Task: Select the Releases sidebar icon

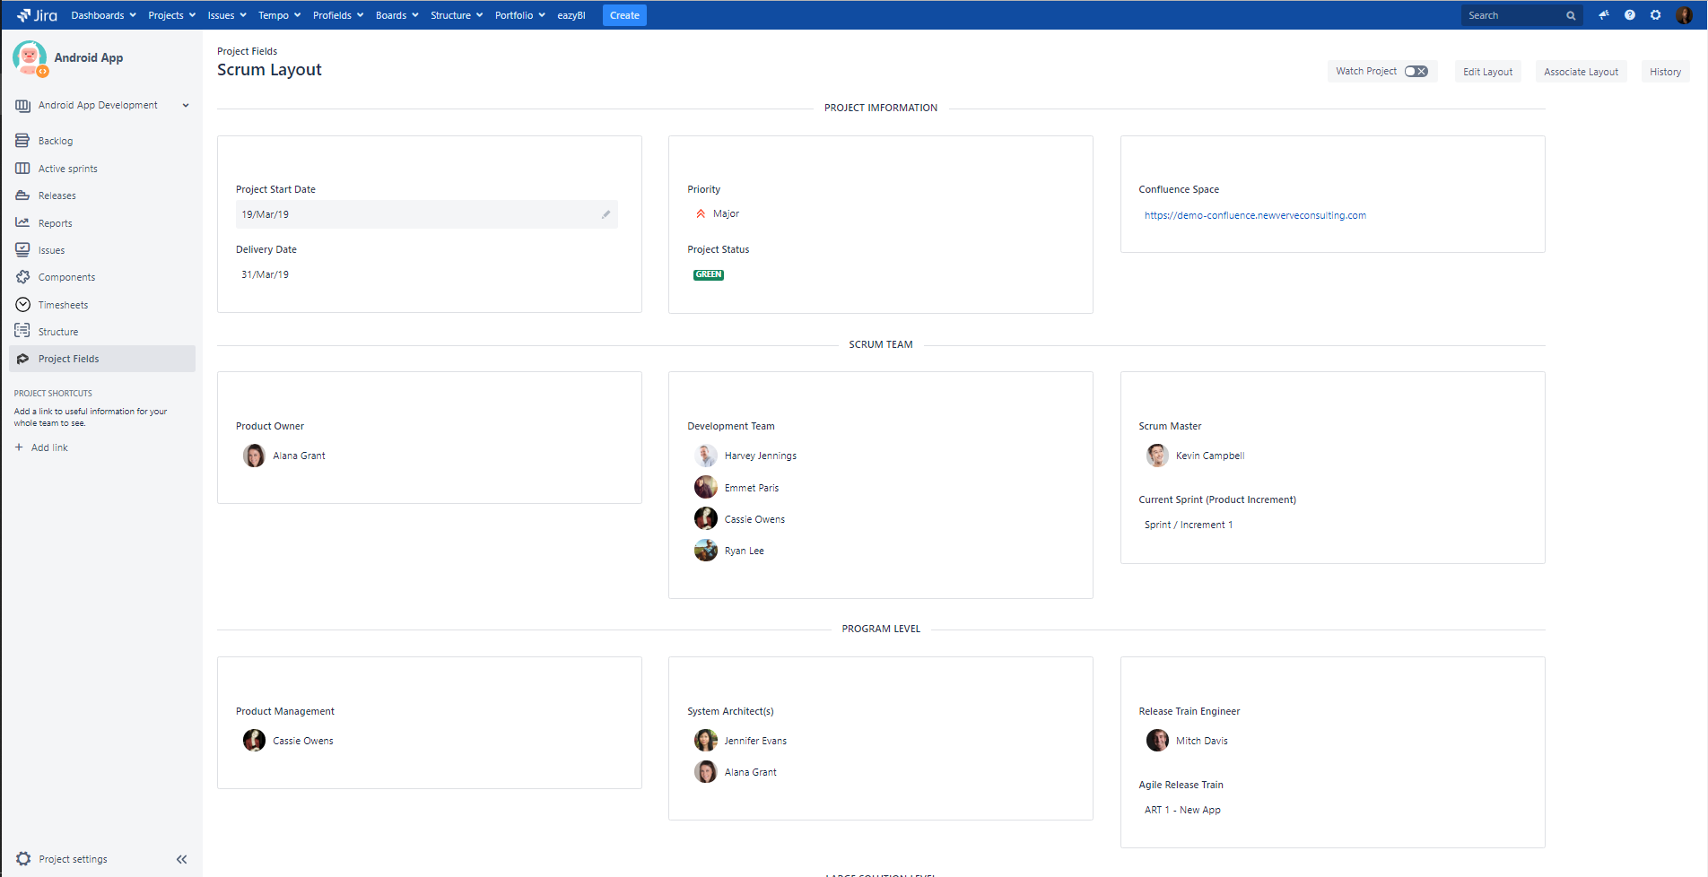Action: click(22, 195)
